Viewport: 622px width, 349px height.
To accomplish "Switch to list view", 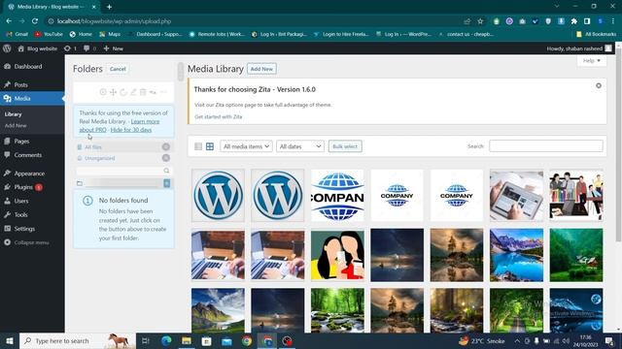I will pyautogui.click(x=198, y=146).
